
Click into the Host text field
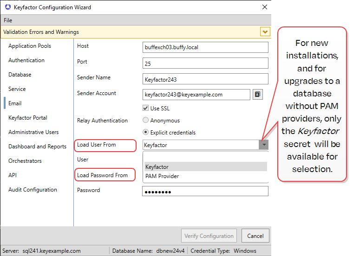(x=205, y=47)
